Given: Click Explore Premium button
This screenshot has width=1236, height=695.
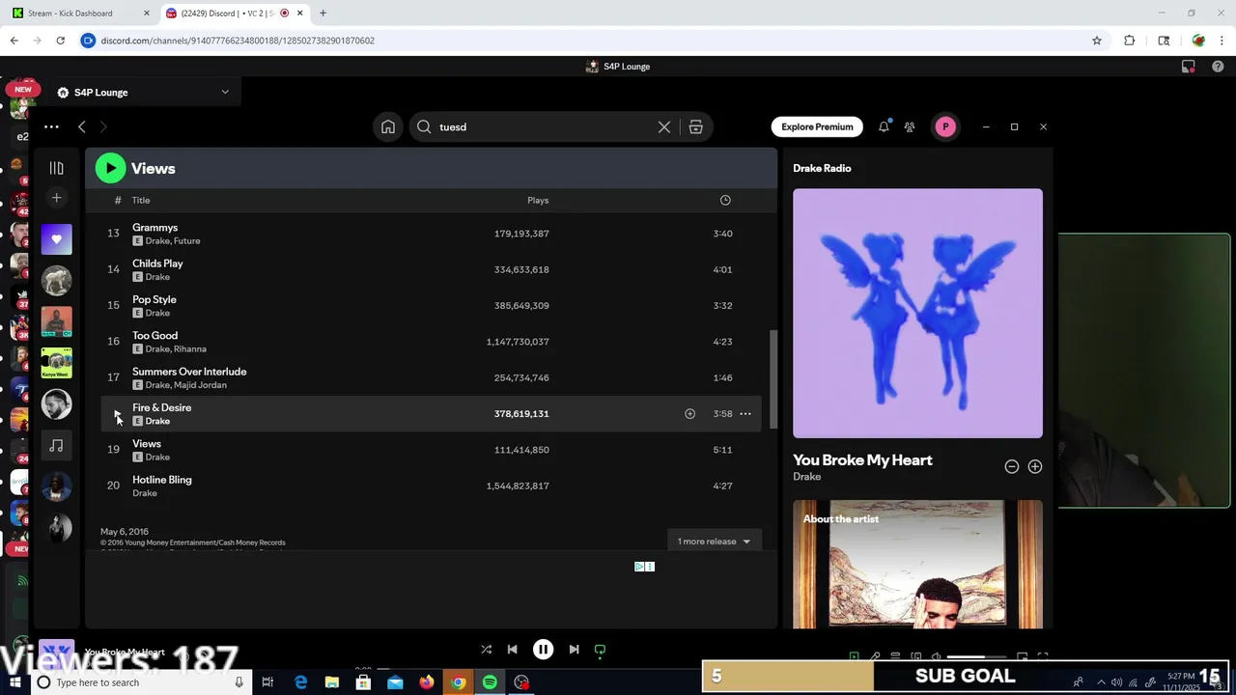Looking at the screenshot, I should click(x=817, y=126).
